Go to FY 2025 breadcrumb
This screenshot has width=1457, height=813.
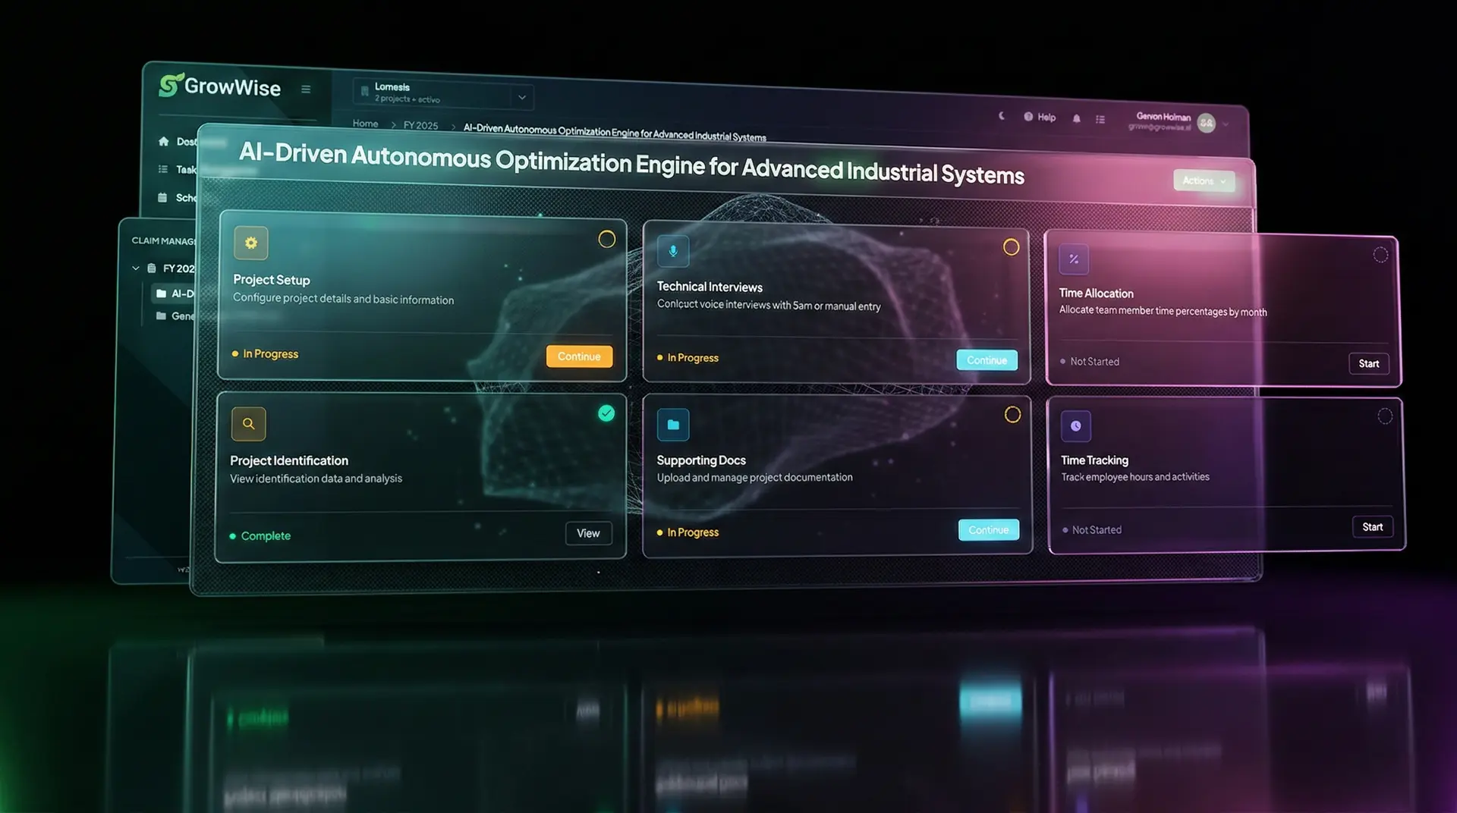tap(420, 125)
